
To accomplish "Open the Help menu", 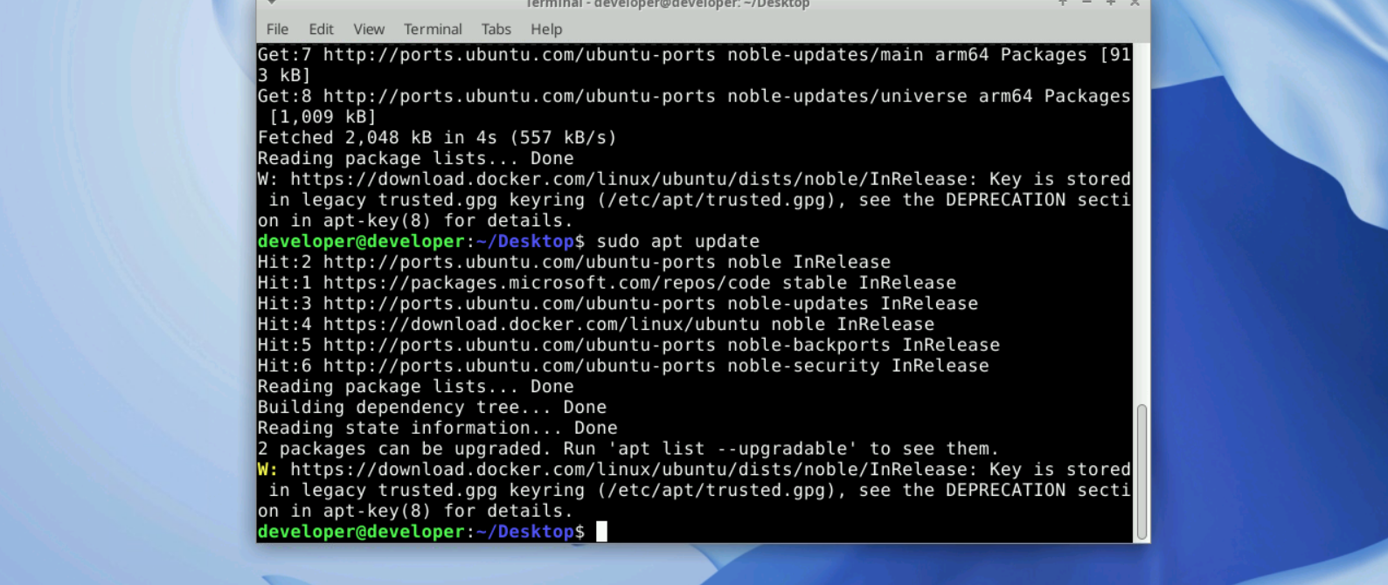I will [x=546, y=29].
